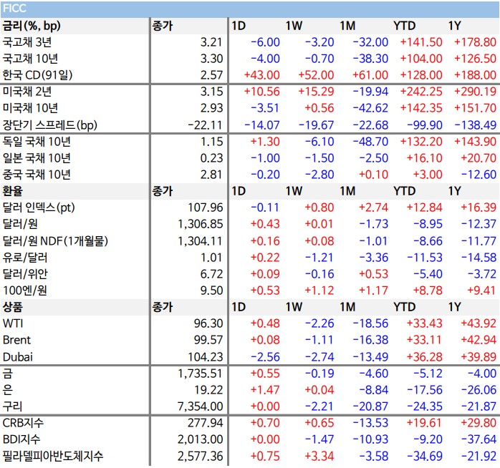Click the 종가 header in 금리 section
This screenshot has height=468, width=500.
tap(163, 26)
